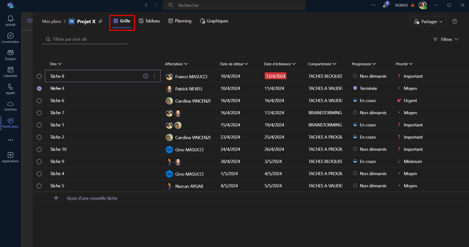Pin the Projet X plan
Screen dimensions: 469x247
click(100, 21)
